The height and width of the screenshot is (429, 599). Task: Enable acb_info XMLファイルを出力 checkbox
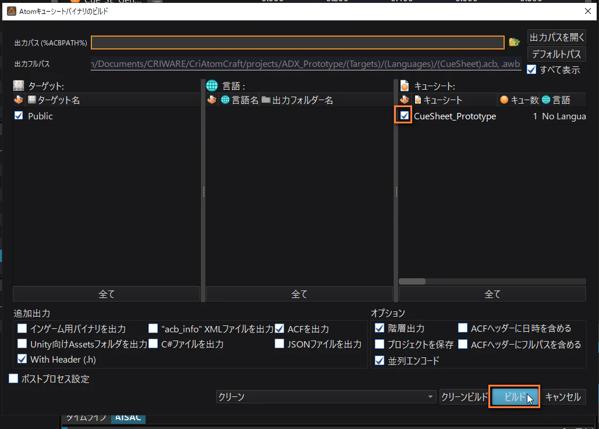tap(153, 328)
